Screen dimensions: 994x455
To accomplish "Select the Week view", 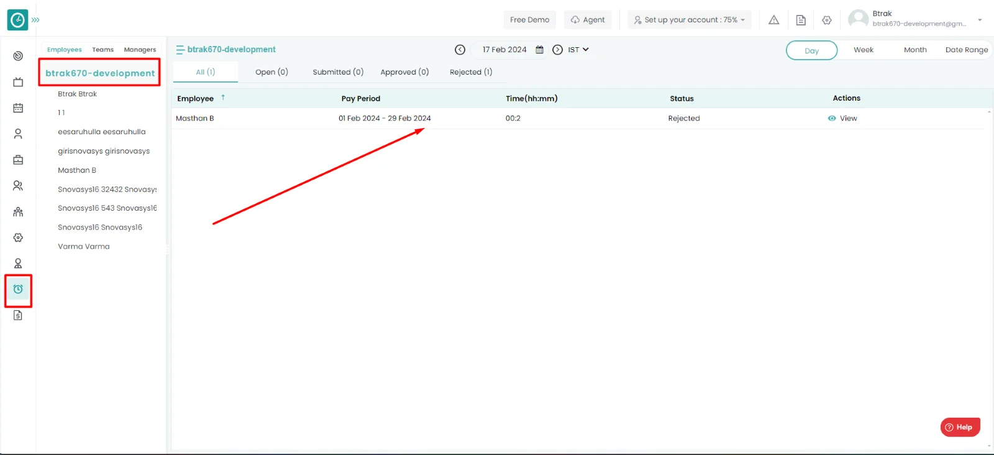I will pyautogui.click(x=863, y=50).
